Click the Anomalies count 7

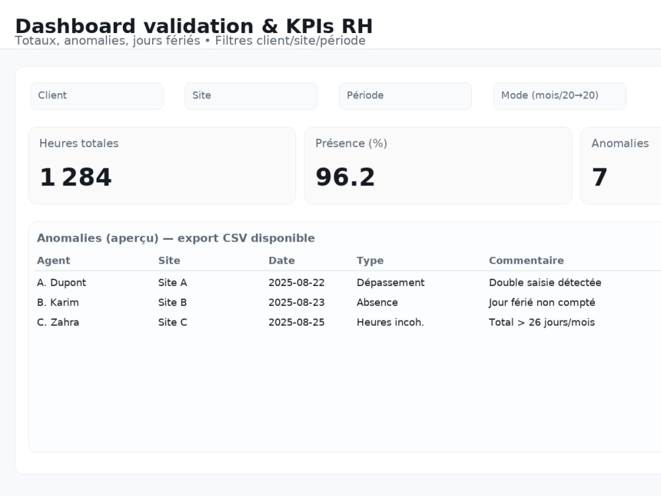(x=600, y=177)
